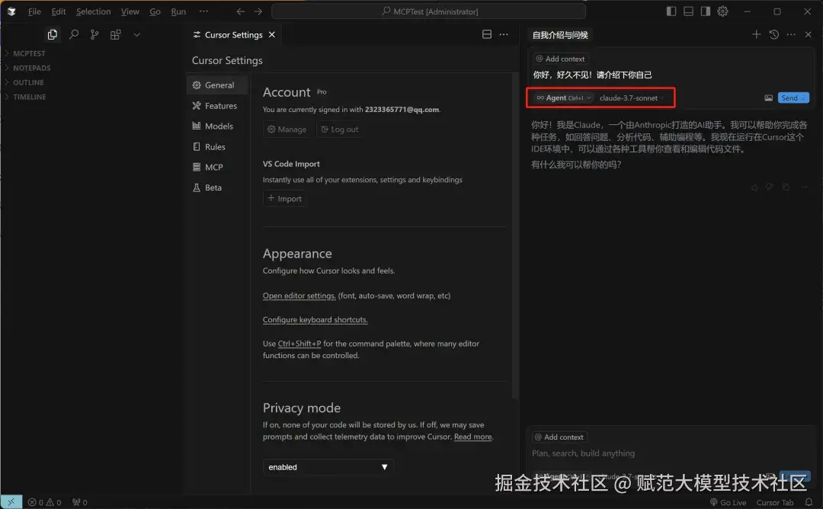Click the Manage account button

pyautogui.click(x=287, y=129)
